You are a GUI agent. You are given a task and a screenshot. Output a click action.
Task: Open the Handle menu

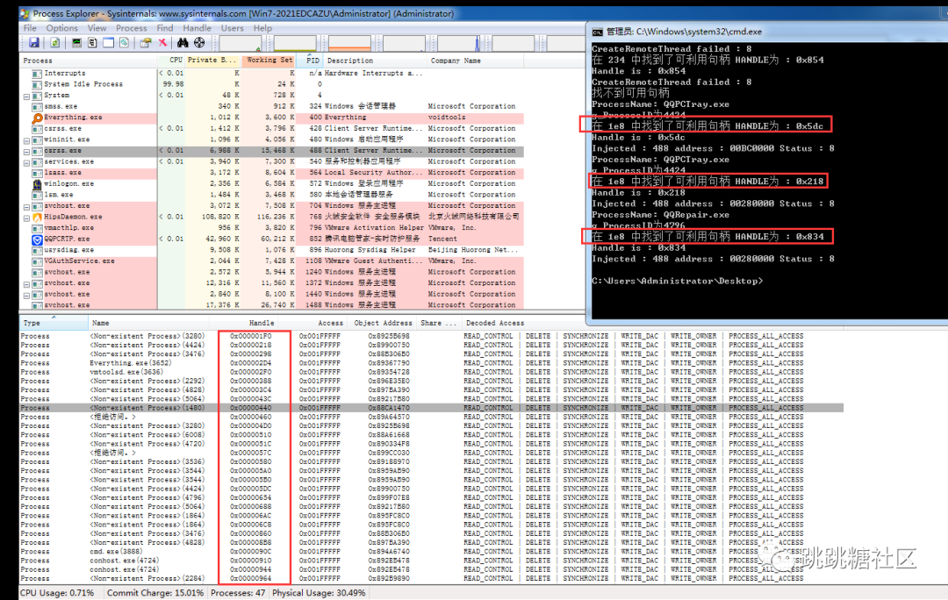click(x=197, y=28)
